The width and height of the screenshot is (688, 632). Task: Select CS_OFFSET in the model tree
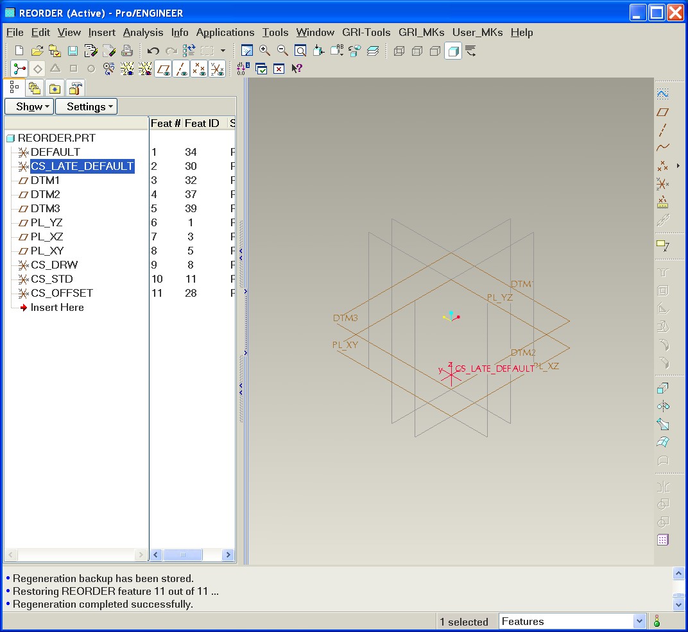coord(62,293)
